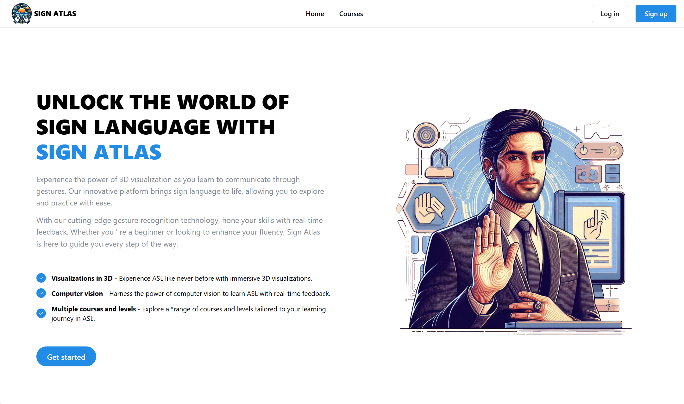The width and height of the screenshot is (684, 404).
Task: Click the Sign Atlas logo icon
Action: [21, 14]
